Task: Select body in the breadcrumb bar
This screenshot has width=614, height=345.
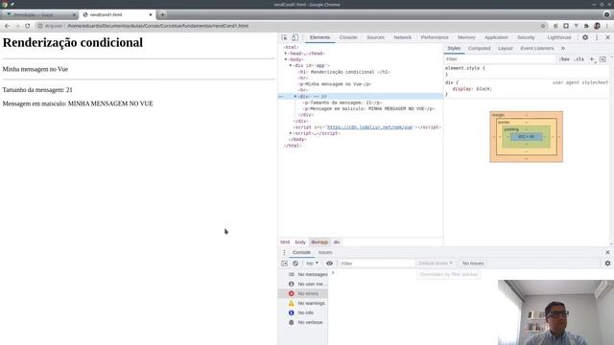Action: coord(300,242)
